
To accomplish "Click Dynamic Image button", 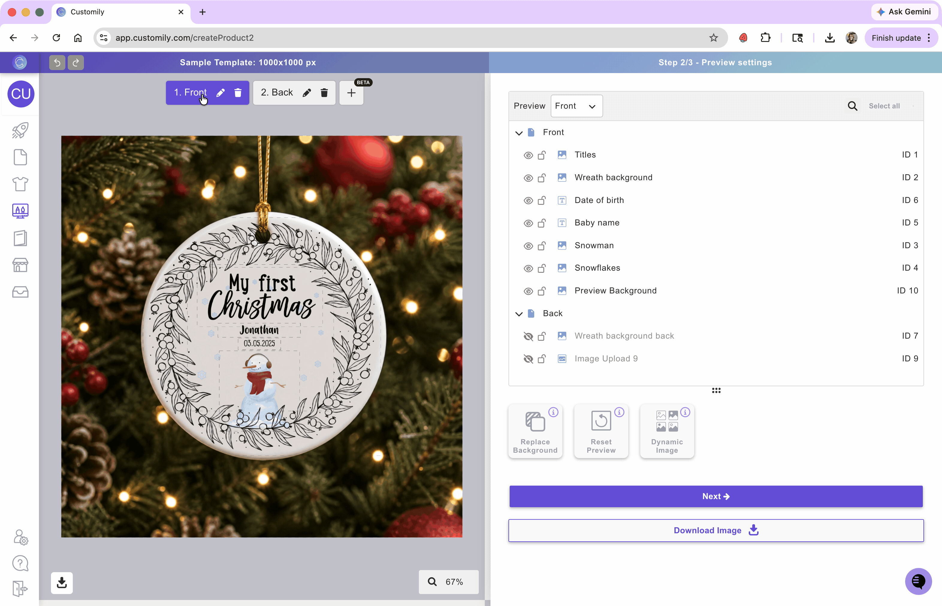I will point(667,431).
